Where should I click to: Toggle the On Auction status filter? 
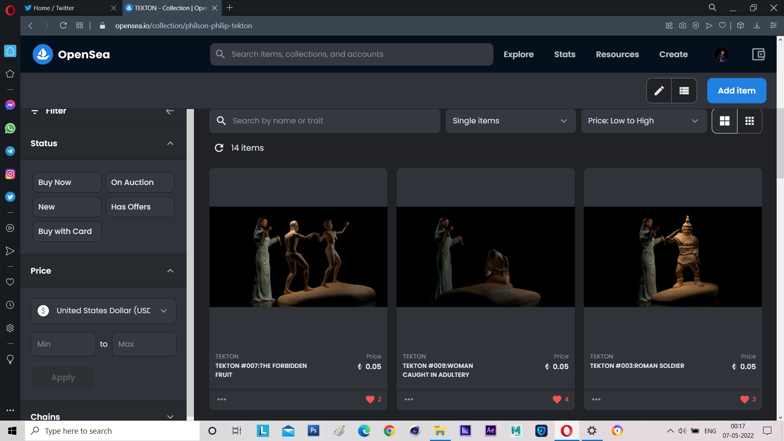pyautogui.click(x=140, y=183)
